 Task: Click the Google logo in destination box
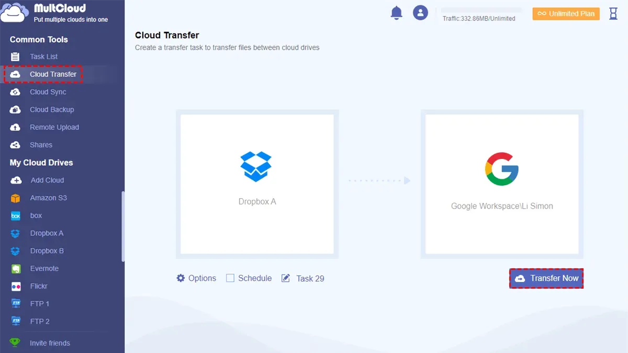click(501, 170)
